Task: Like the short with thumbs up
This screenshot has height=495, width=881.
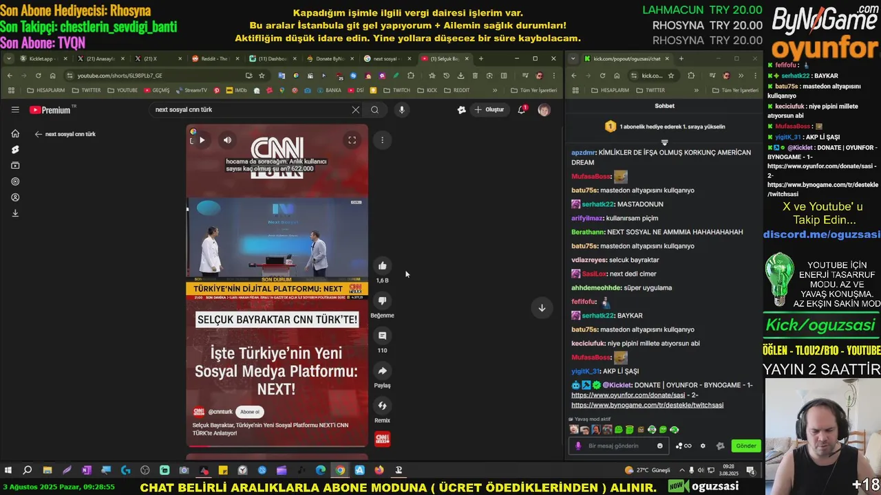Action: click(x=382, y=266)
